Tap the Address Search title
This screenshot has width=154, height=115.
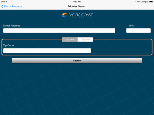point(77,6)
